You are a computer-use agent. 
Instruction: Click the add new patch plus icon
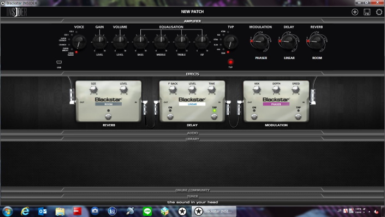click(355, 12)
